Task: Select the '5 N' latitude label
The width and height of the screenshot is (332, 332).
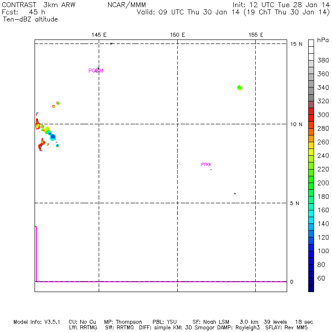Action: click(294, 203)
